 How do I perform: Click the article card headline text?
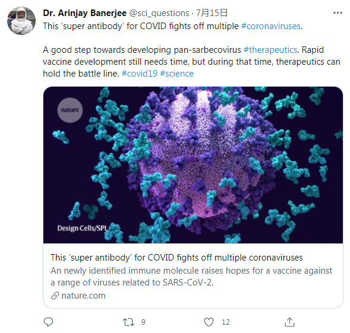click(176, 258)
